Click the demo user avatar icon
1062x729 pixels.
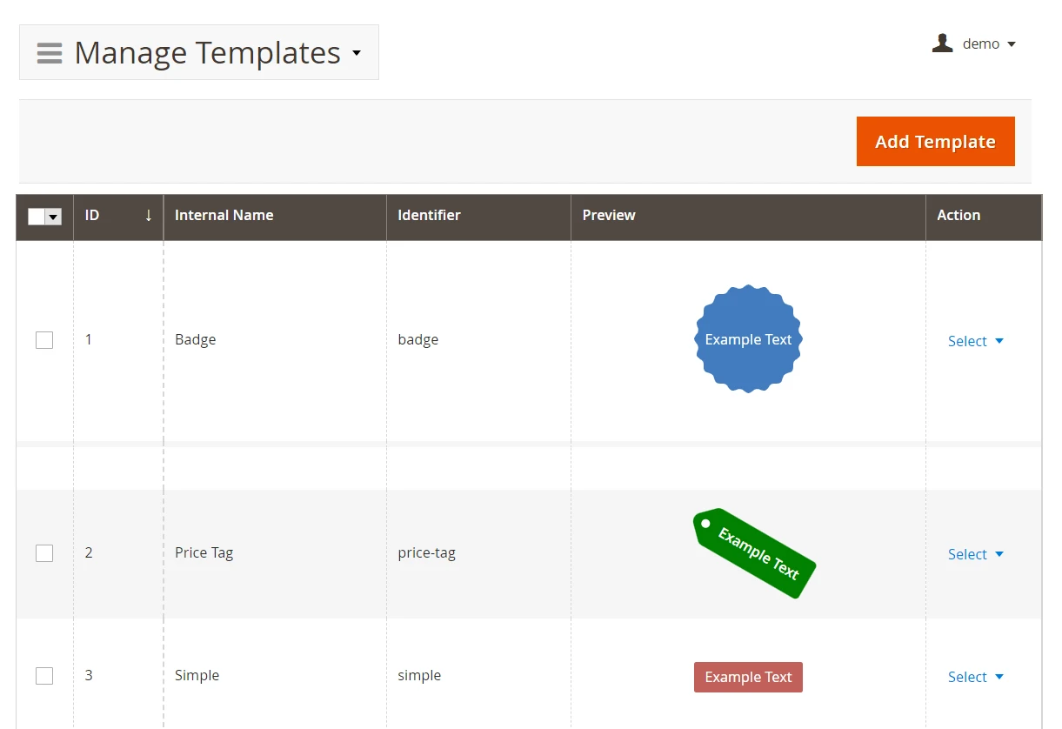942,43
